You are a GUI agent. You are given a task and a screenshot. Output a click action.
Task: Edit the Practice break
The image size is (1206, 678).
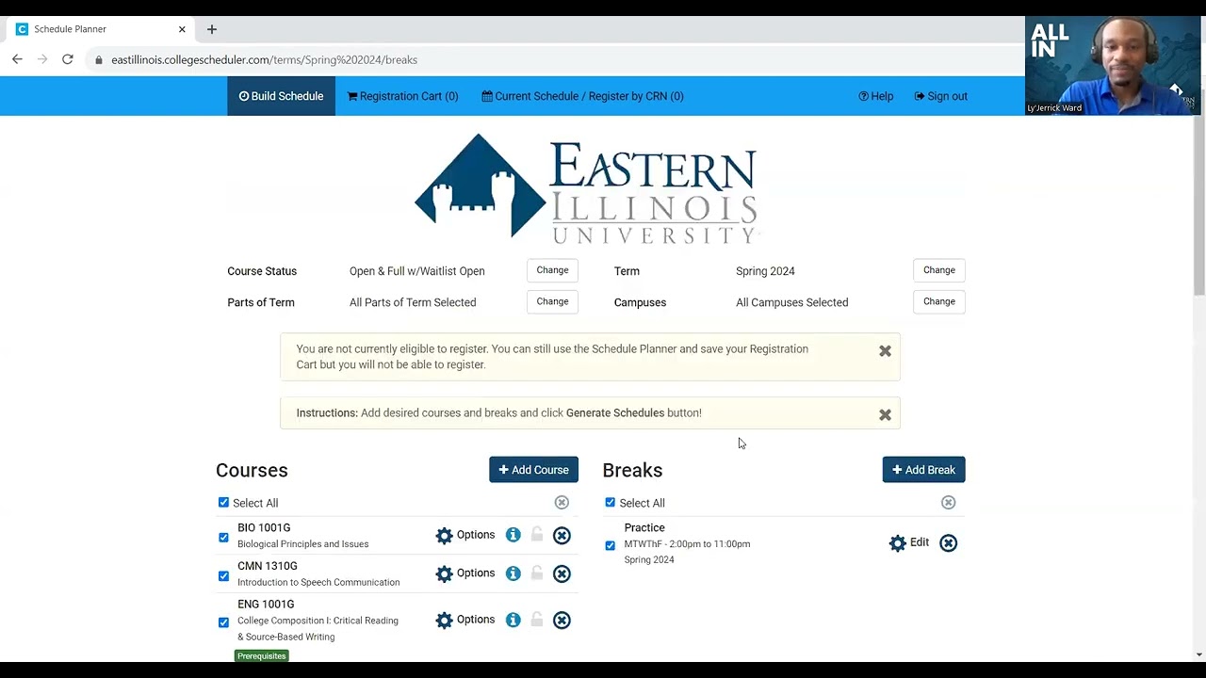[909, 542]
